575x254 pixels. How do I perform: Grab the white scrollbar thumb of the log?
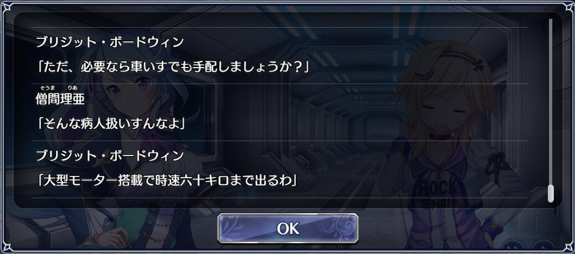pyautogui.click(x=551, y=194)
